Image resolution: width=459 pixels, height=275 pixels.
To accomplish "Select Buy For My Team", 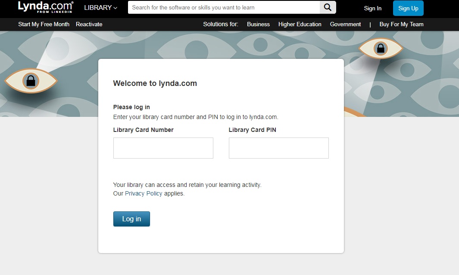I will pyautogui.click(x=401, y=24).
